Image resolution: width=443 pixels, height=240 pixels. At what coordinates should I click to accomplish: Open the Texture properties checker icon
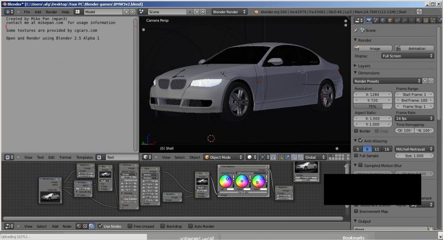426,20
